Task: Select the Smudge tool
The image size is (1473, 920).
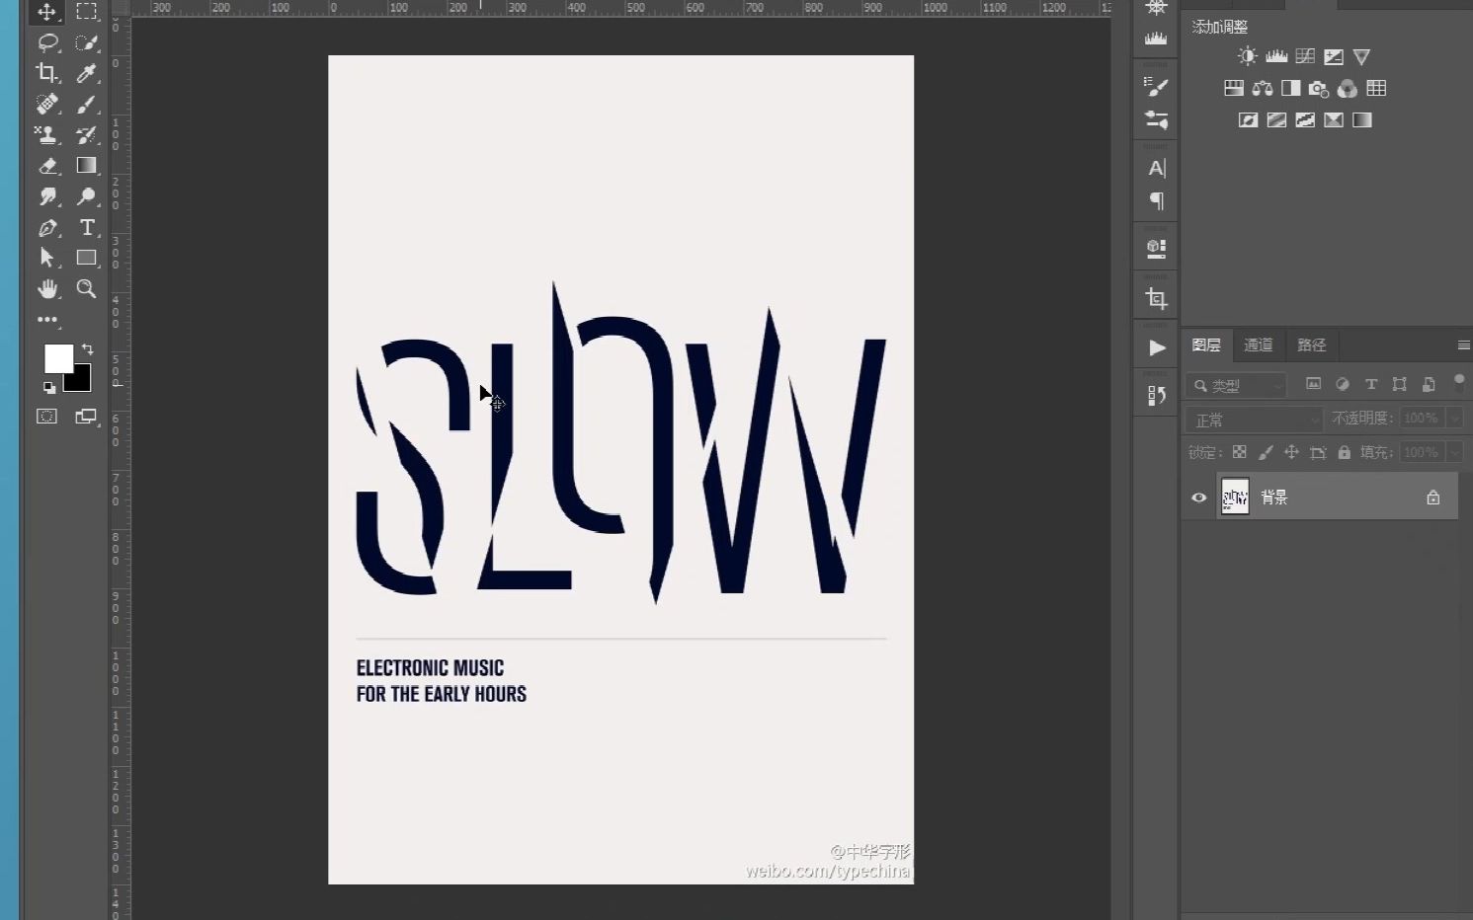Action: click(46, 196)
